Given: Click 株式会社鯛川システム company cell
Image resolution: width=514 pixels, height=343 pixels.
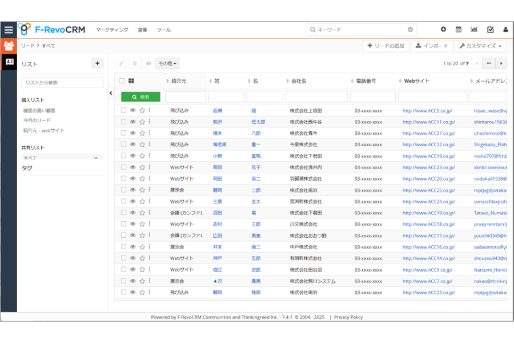Looking at the screenshot, I should [313, 281].
